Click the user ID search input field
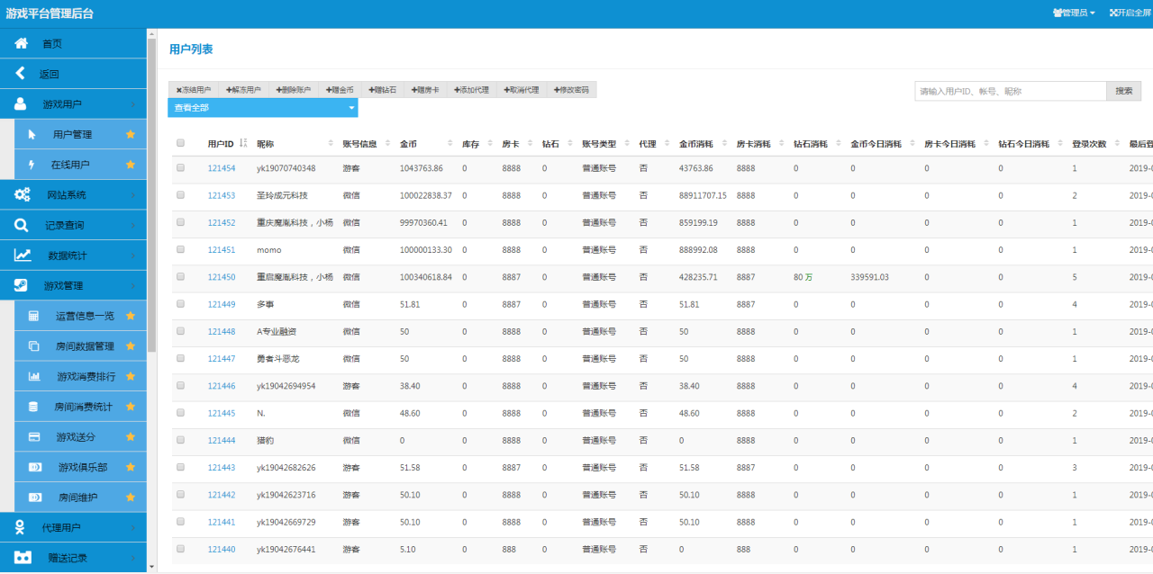Viewport: 1153px width, 574px height. click(x=1010, y=91)
